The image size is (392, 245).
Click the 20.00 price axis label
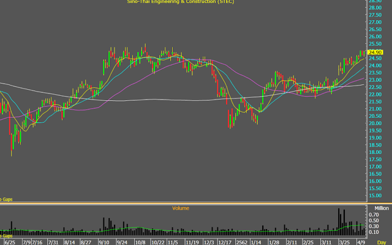(375, 123)
